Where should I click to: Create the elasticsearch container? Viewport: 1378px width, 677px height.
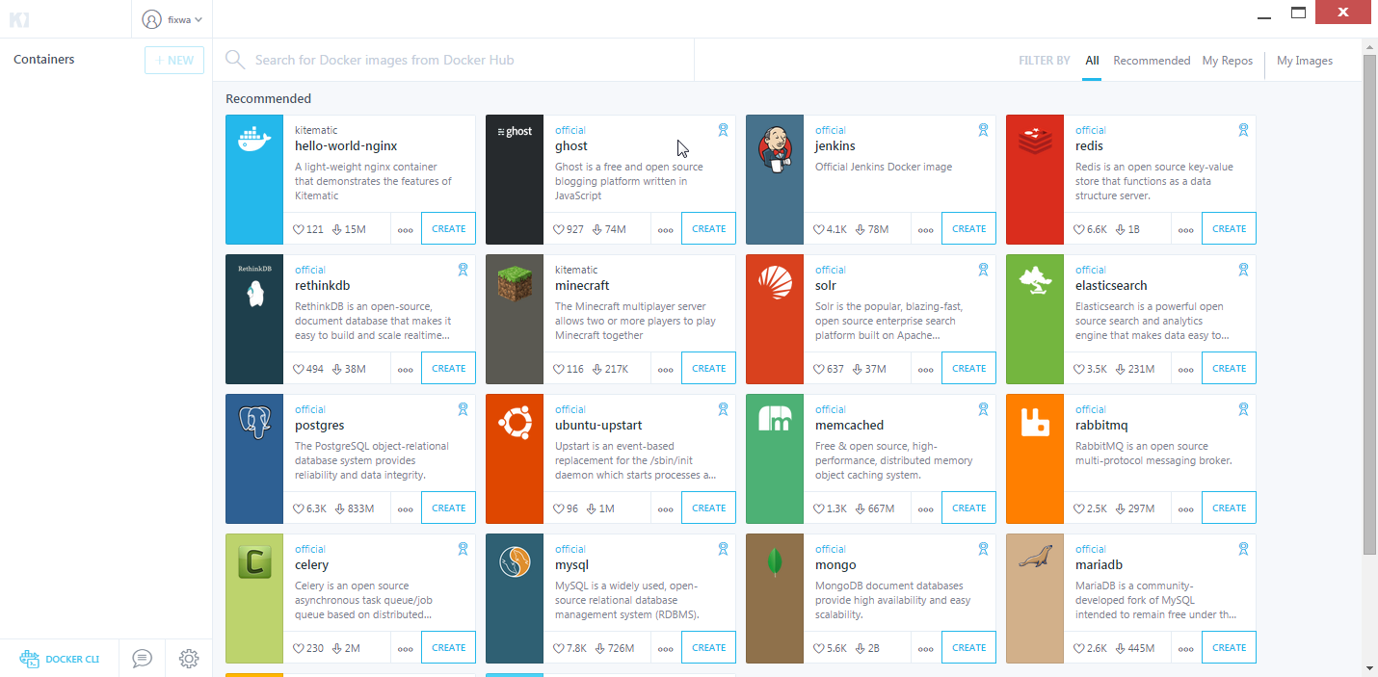1229,369
